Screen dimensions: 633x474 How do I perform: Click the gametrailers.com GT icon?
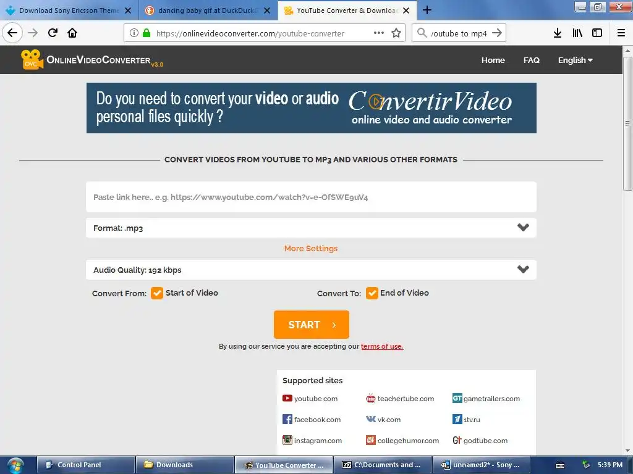(x=457, y=398)
